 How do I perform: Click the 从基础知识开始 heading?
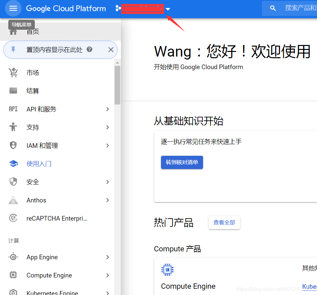(x=188, y=121)
